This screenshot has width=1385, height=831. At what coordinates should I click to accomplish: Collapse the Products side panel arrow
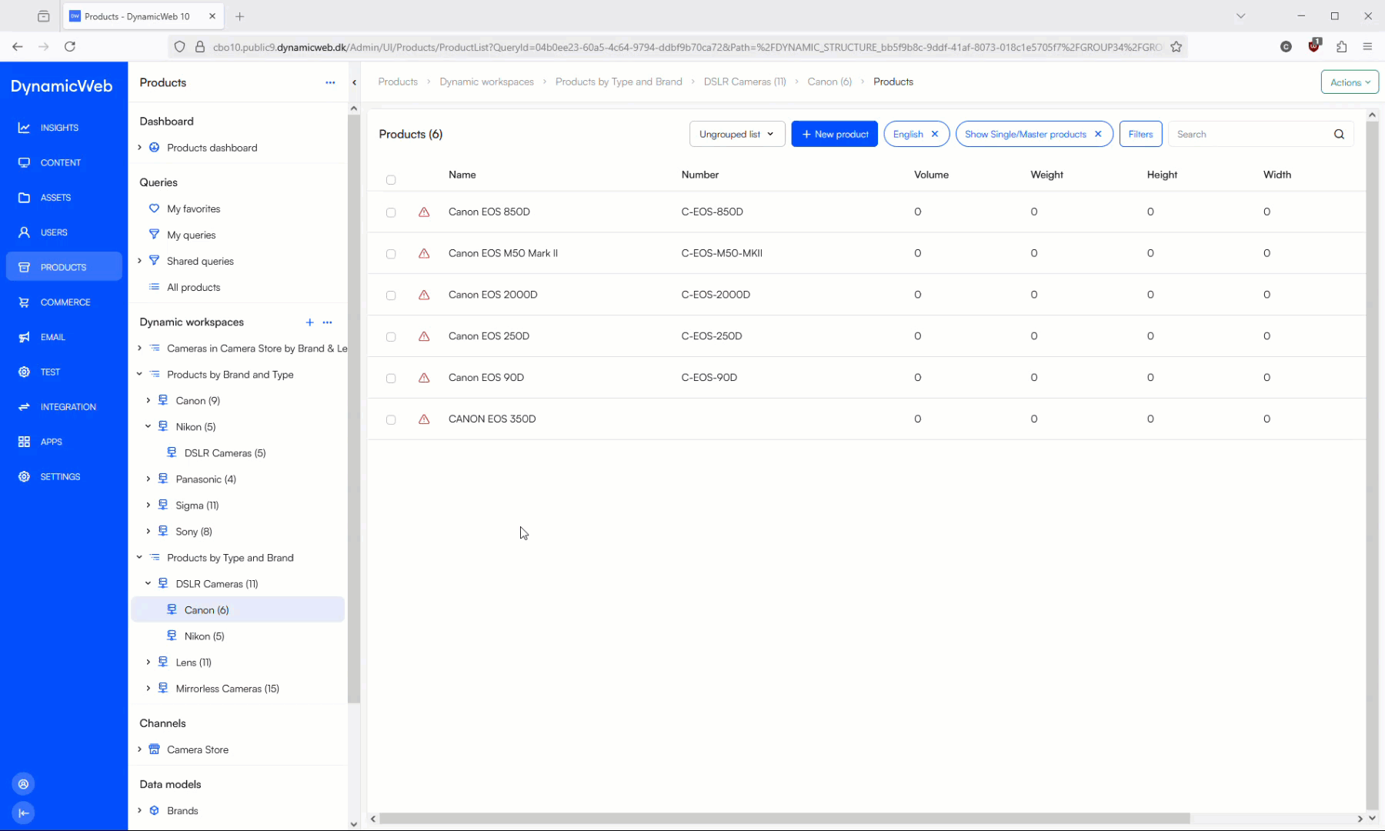(354, 82)
